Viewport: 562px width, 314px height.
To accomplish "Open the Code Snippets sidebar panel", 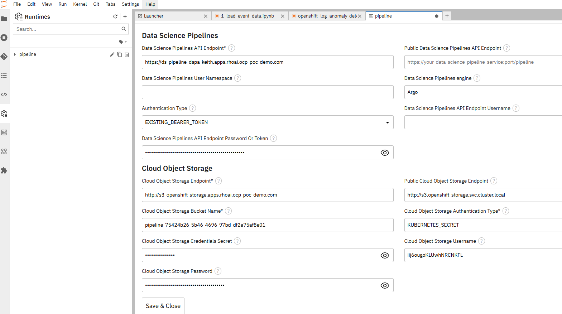I will pyautogui.click(x=4, y=95).
